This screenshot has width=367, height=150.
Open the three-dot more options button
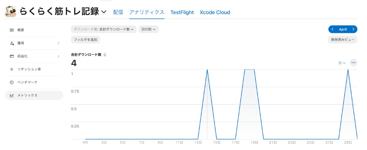tap(353, 63)
